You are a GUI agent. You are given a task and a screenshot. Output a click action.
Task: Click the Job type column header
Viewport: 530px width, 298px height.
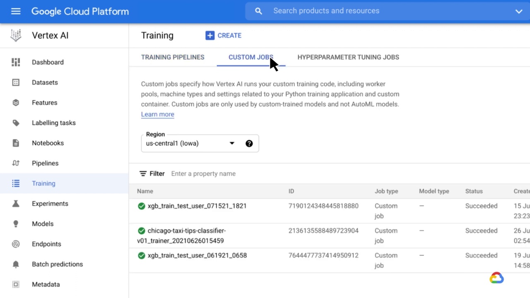pos(386,191)
